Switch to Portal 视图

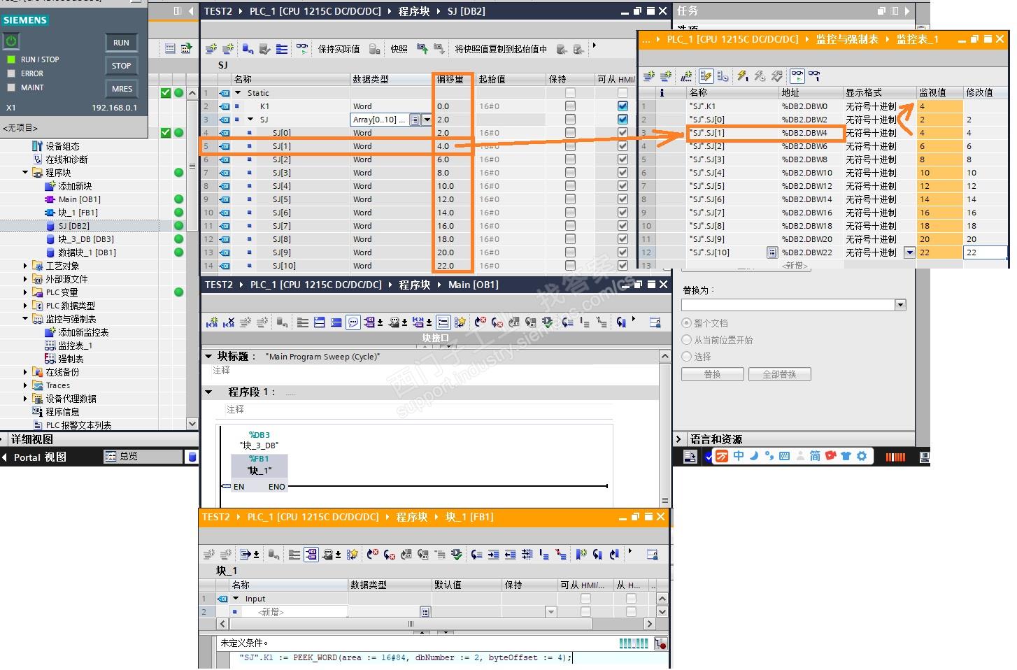(34, 457)
